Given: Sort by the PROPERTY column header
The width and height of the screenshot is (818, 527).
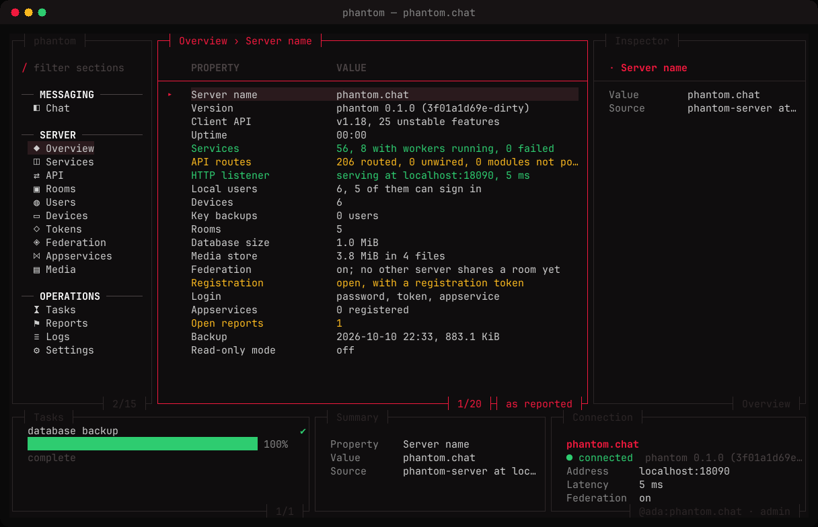Looking at the screenshot, I should coord(215,68).
